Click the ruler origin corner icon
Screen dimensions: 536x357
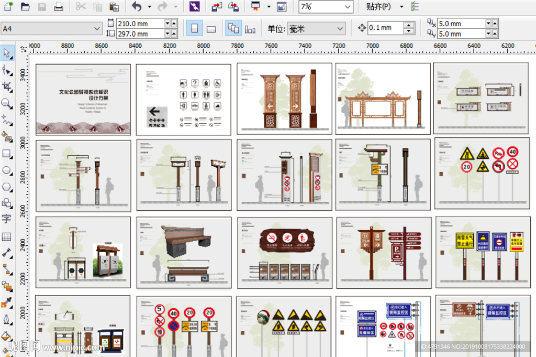[24, 49]
